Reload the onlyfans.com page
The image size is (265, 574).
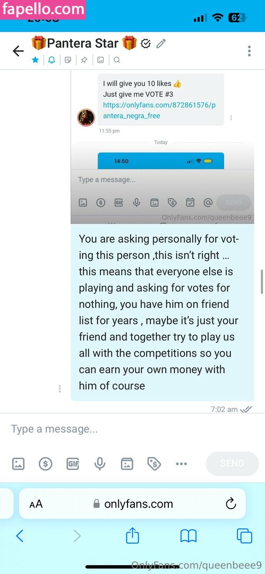point(231,504)
